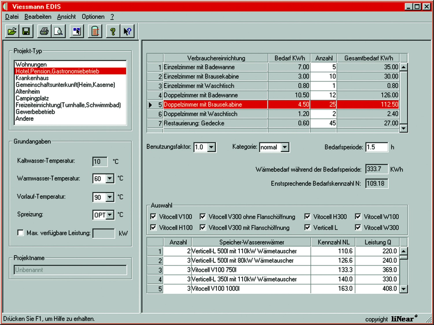
Task: Click down arrow of Speicher table scrollbar
Action: click(403, 289)
